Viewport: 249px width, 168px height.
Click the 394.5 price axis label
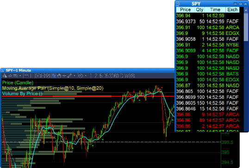(x=227, y=162)
